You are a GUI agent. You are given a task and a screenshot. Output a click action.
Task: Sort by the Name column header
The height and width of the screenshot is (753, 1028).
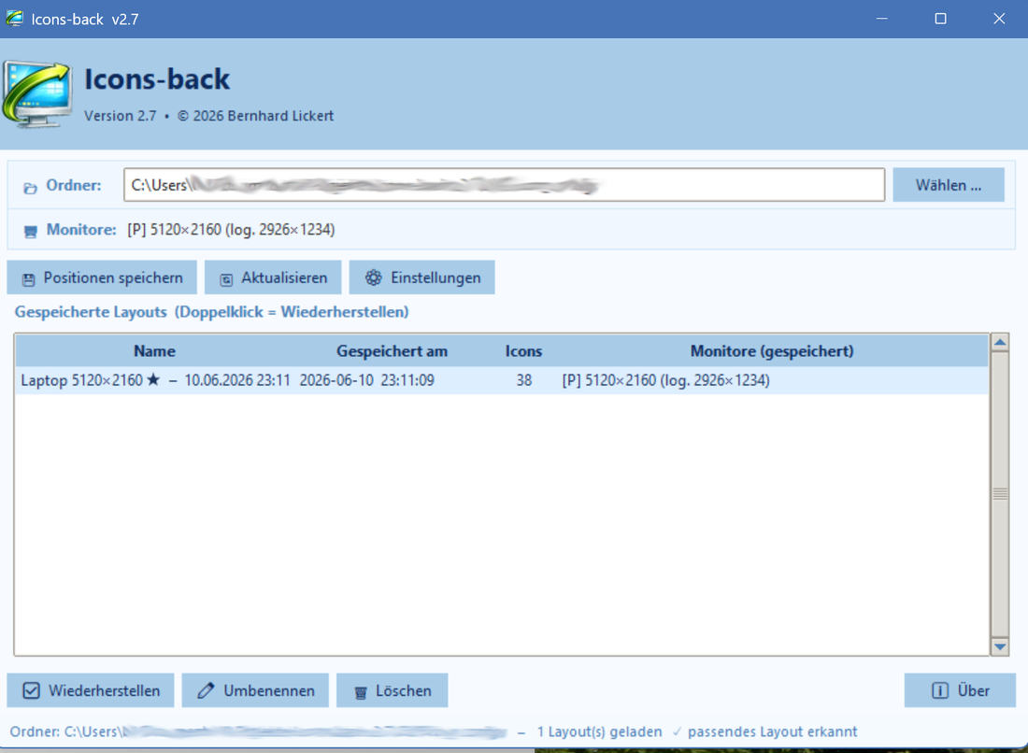tap(154, 350)
